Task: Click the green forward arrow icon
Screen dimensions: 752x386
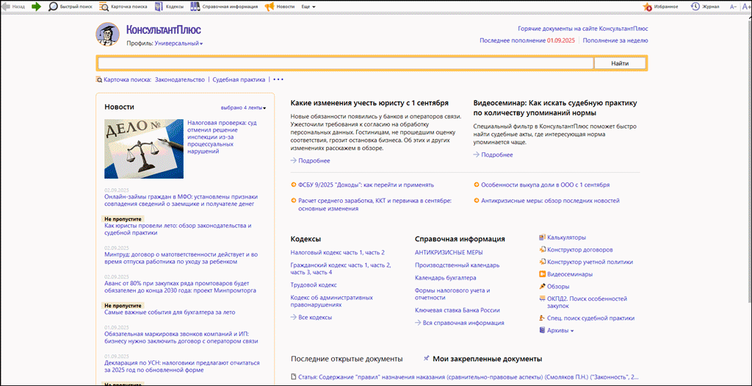Action: coord(37,7)
